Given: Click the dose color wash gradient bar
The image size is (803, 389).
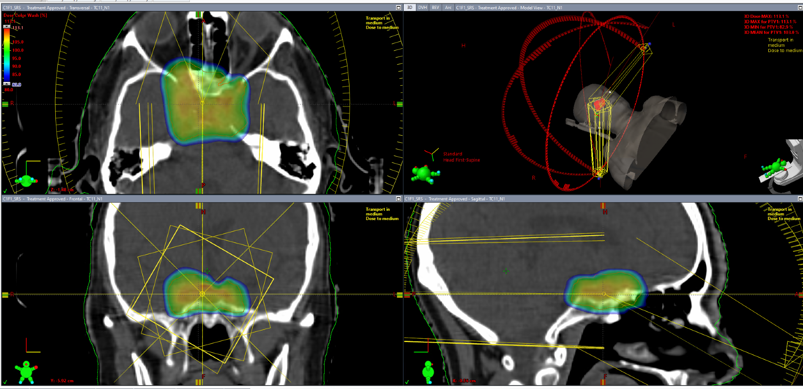Looking at the screenshot, I should pyautogui.click(x=7, y=55).
